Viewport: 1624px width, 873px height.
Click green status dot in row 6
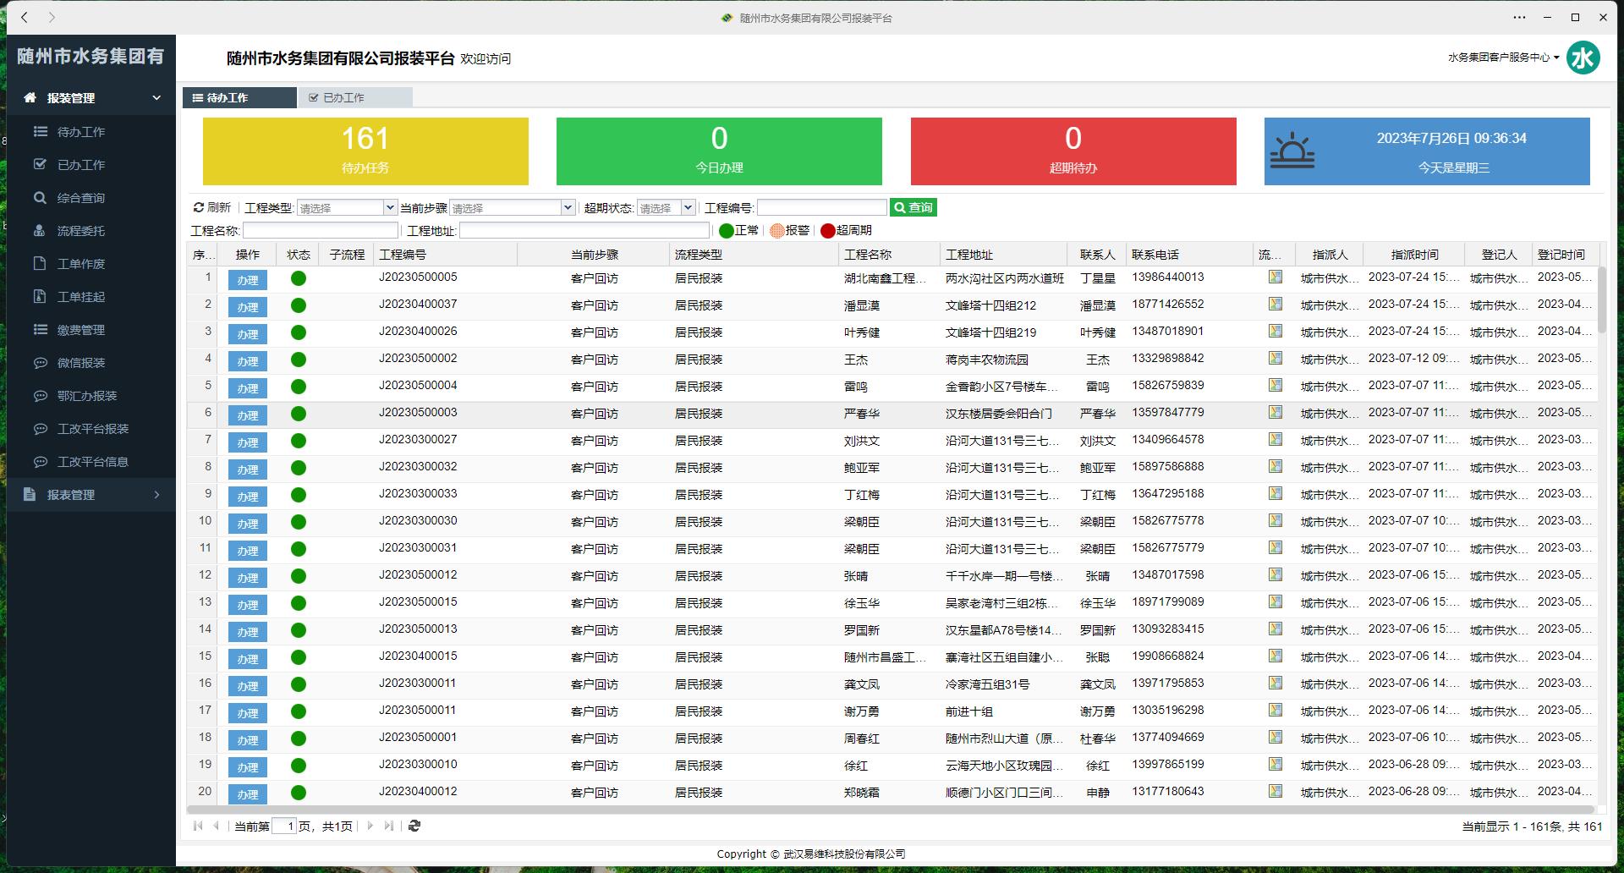[299, 414]
